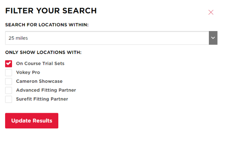The image size is (226, 143).
Task: Click the 'Search for locations within' label
Action: [x=47, y=25]
